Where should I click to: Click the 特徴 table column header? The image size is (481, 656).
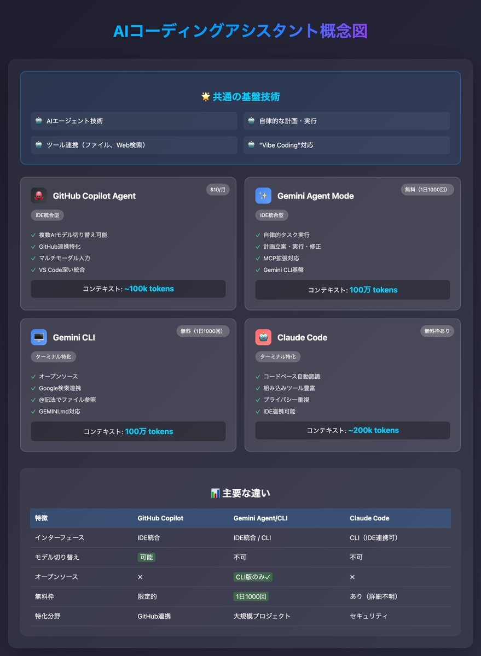41,518
